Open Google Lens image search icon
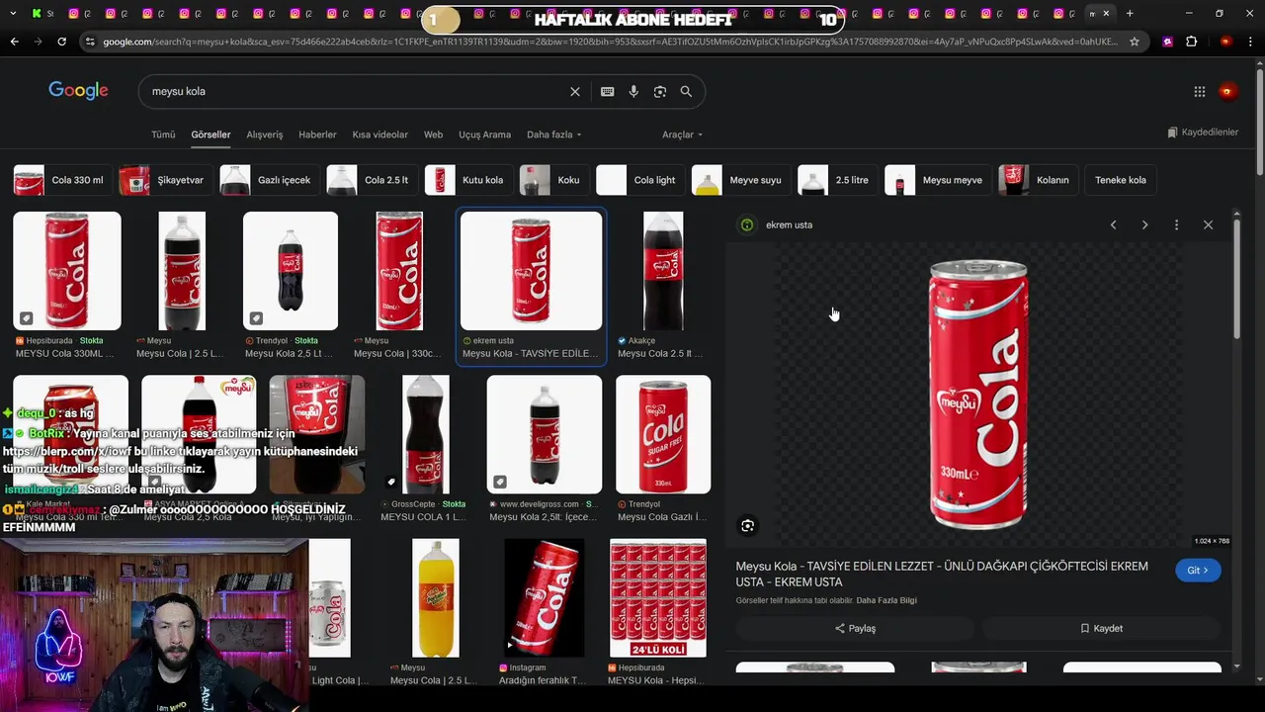 click(x=660, y=91)
